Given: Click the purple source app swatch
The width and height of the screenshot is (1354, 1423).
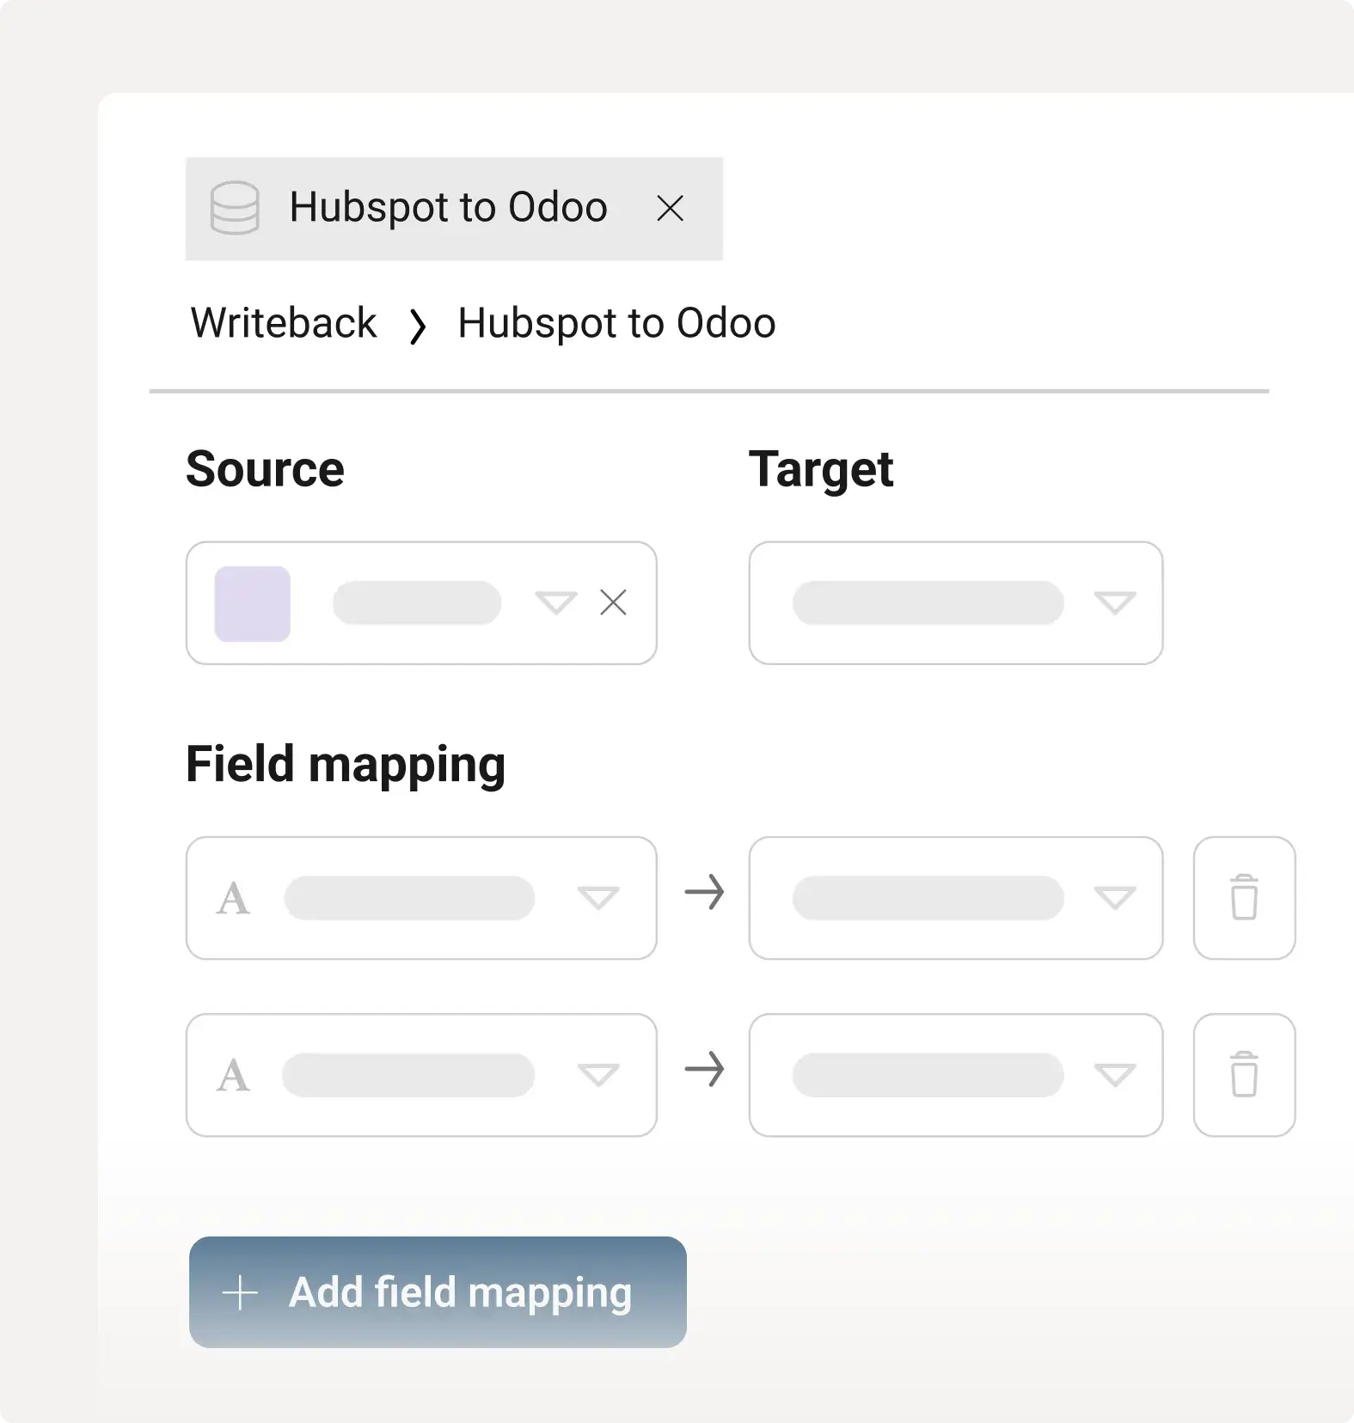Looking at the screenshot, I should (x=252, y=603).
